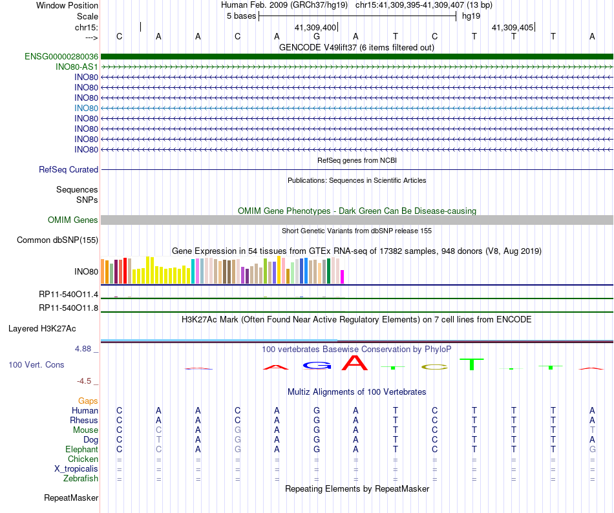Click GENCODE V49lift37 track title
This screenshot has width=614, height=513.
(357, 48)
